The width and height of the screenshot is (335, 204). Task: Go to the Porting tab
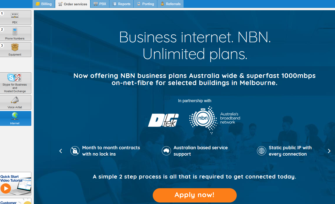click(145, 4)
